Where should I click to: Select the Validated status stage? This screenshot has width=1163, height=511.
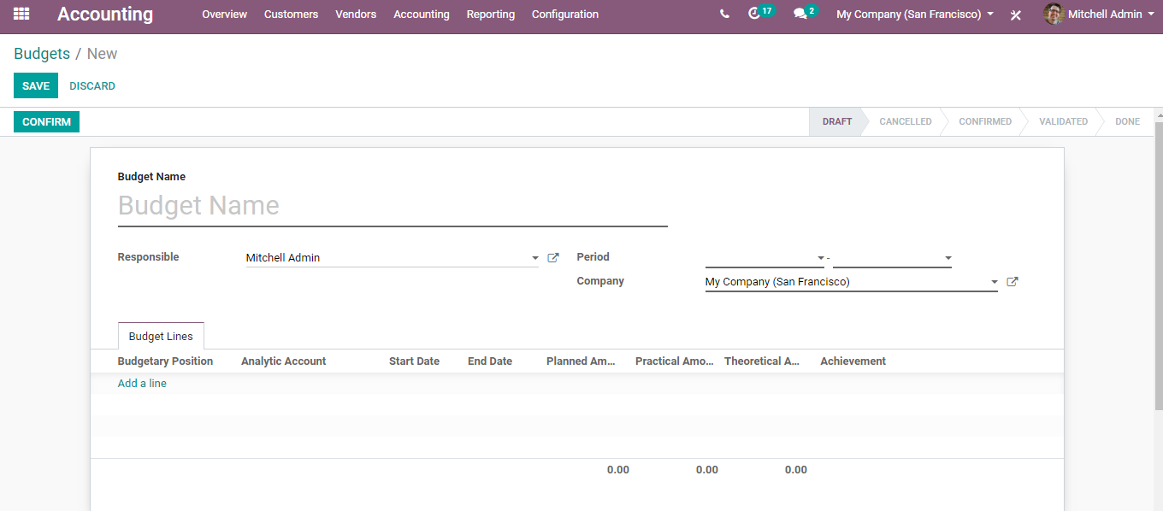(x=1063, y=122)
